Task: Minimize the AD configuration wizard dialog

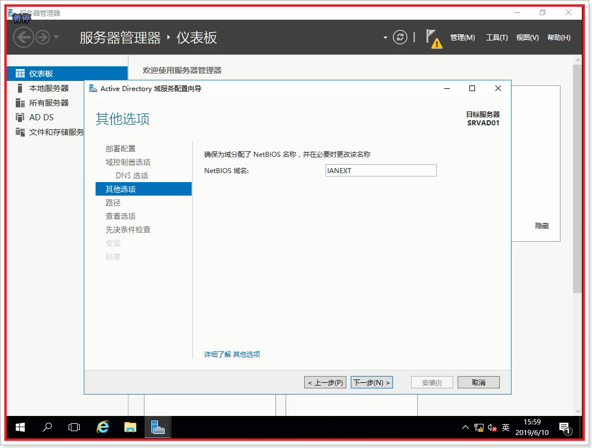Action: [447, 88]
